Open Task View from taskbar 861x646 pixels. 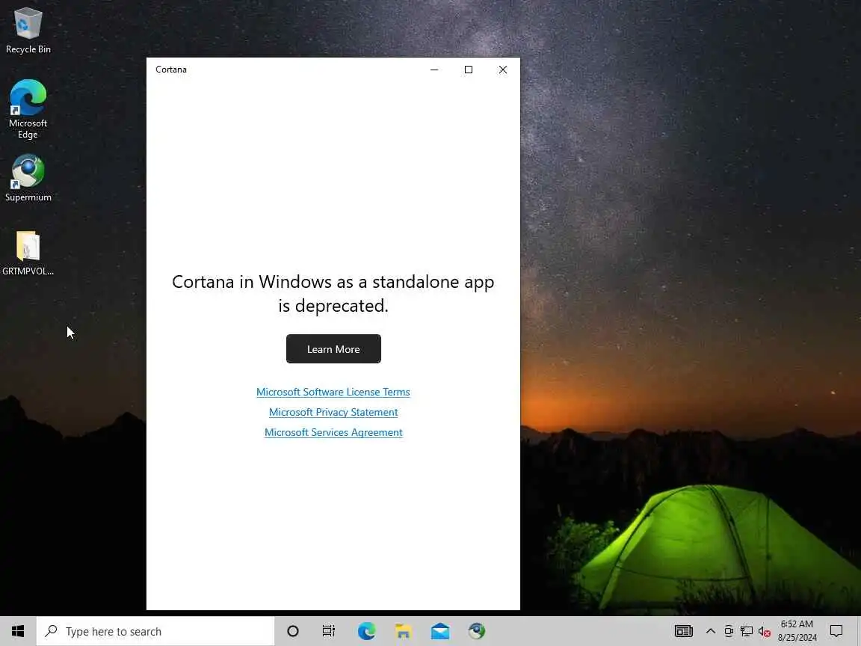click(328, 631)
